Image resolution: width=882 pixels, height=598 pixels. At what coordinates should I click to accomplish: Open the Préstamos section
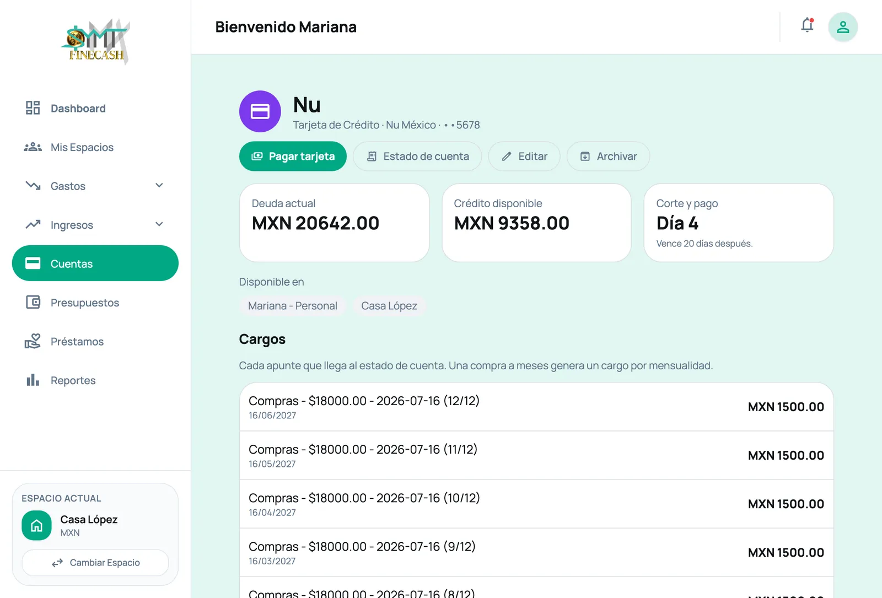pyautogui.click(x=95, y=342)
